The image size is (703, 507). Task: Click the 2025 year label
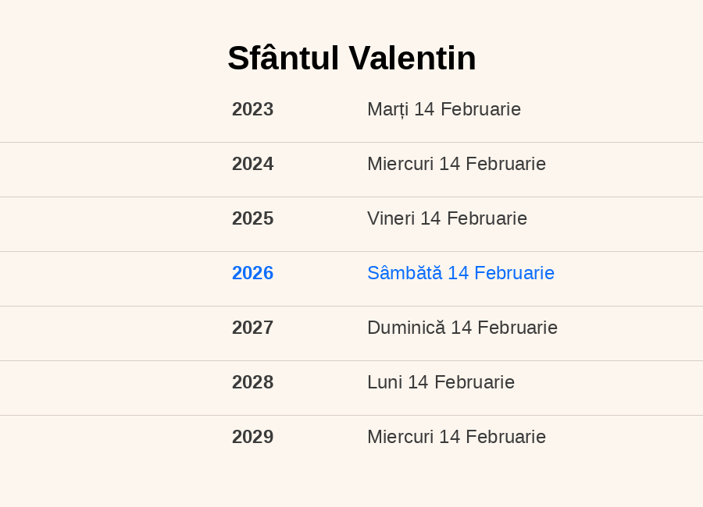tap(252, 218)
